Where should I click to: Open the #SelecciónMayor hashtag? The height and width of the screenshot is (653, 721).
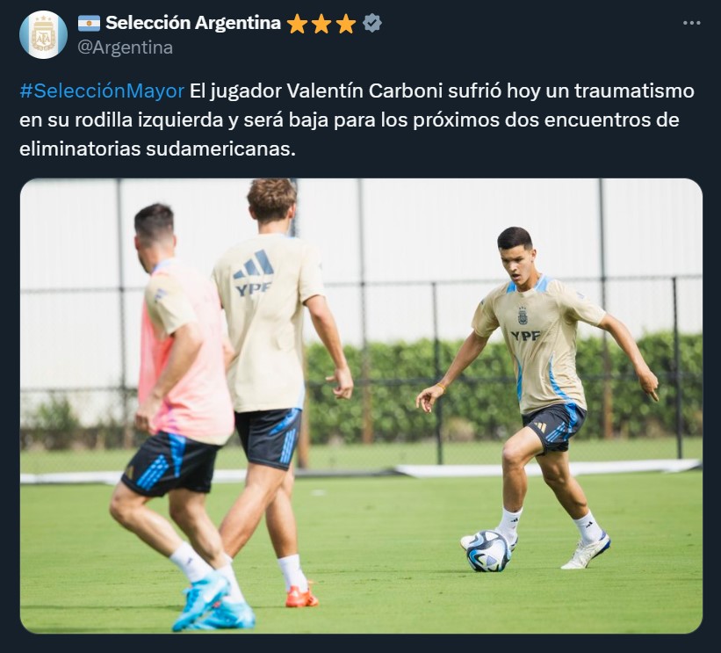click(102, 91)
